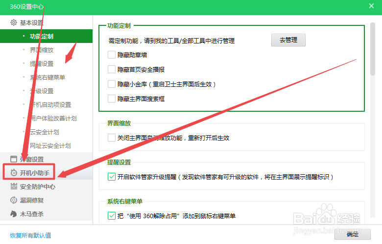The height and width of the screenshot is (244, 382).
Task: Select 功能定制 in the sidebar
Action: pyautogui.click(x=47, y=36)
